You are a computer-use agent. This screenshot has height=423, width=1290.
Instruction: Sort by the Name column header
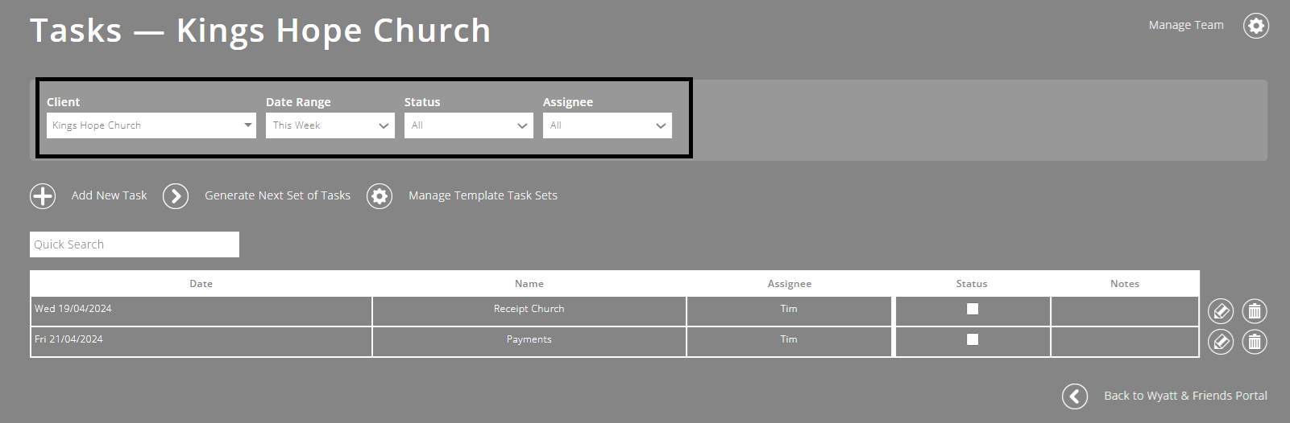529,284
